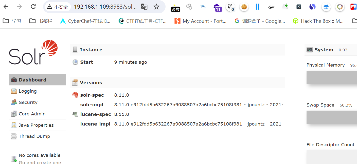Click the Swap Space 60.3% value
357x164 pixels.
[346, 105]
